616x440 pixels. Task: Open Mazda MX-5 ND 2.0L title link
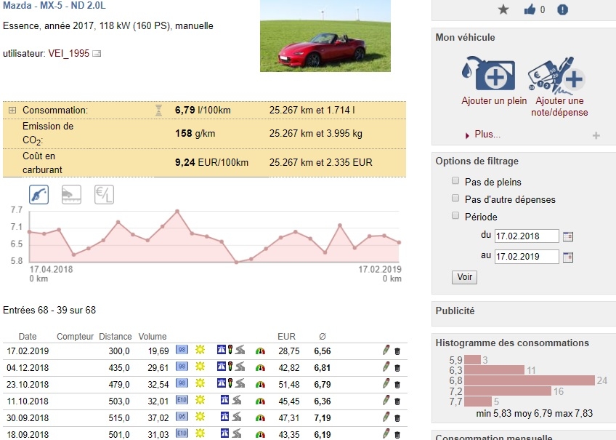tap(54, 6)
